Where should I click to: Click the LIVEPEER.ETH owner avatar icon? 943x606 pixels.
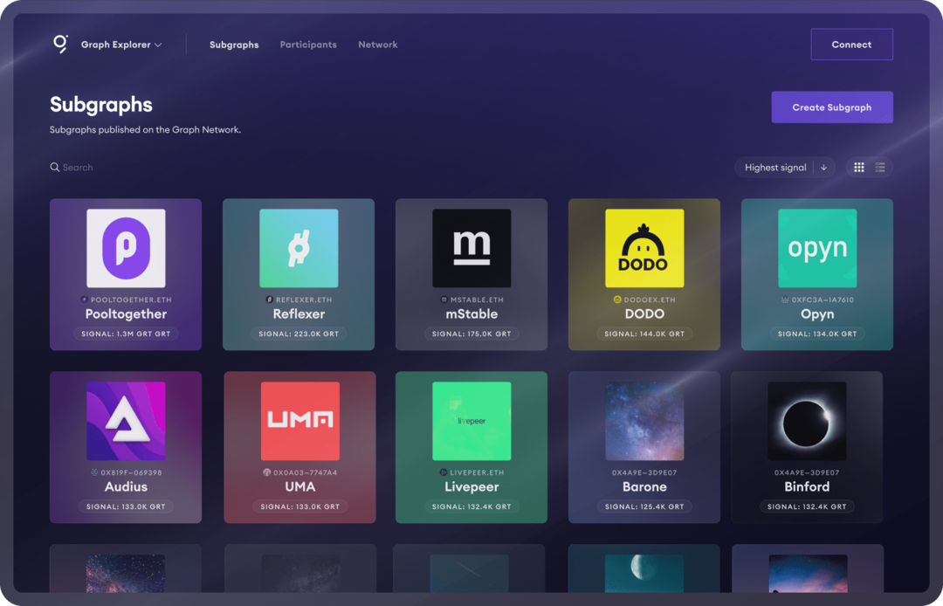444,472
